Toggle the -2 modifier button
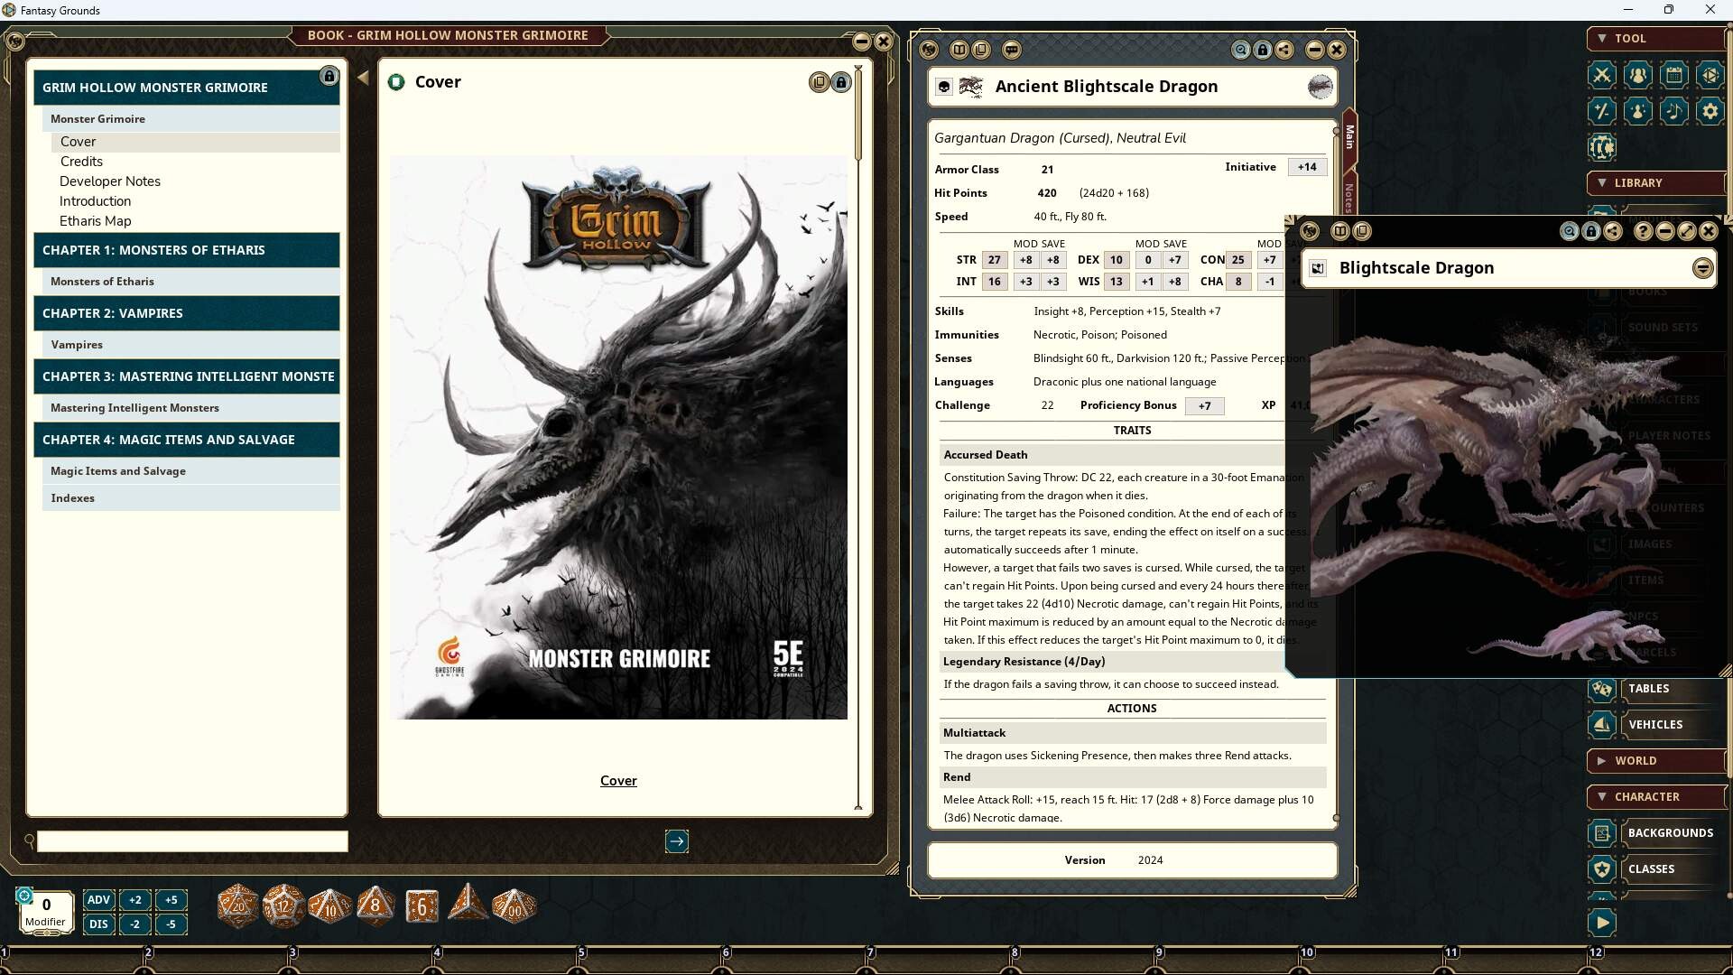The width and height of the screenshot is (1733, 975). (135, 924)
